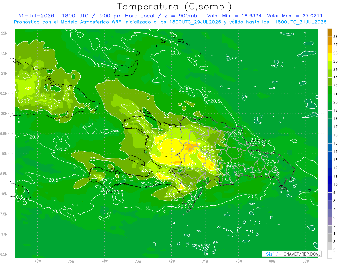This screenshot has height=265, width=343.
Task: Click the yellow legend swatch between 24 and 25
Action: (x=330, y=65)
